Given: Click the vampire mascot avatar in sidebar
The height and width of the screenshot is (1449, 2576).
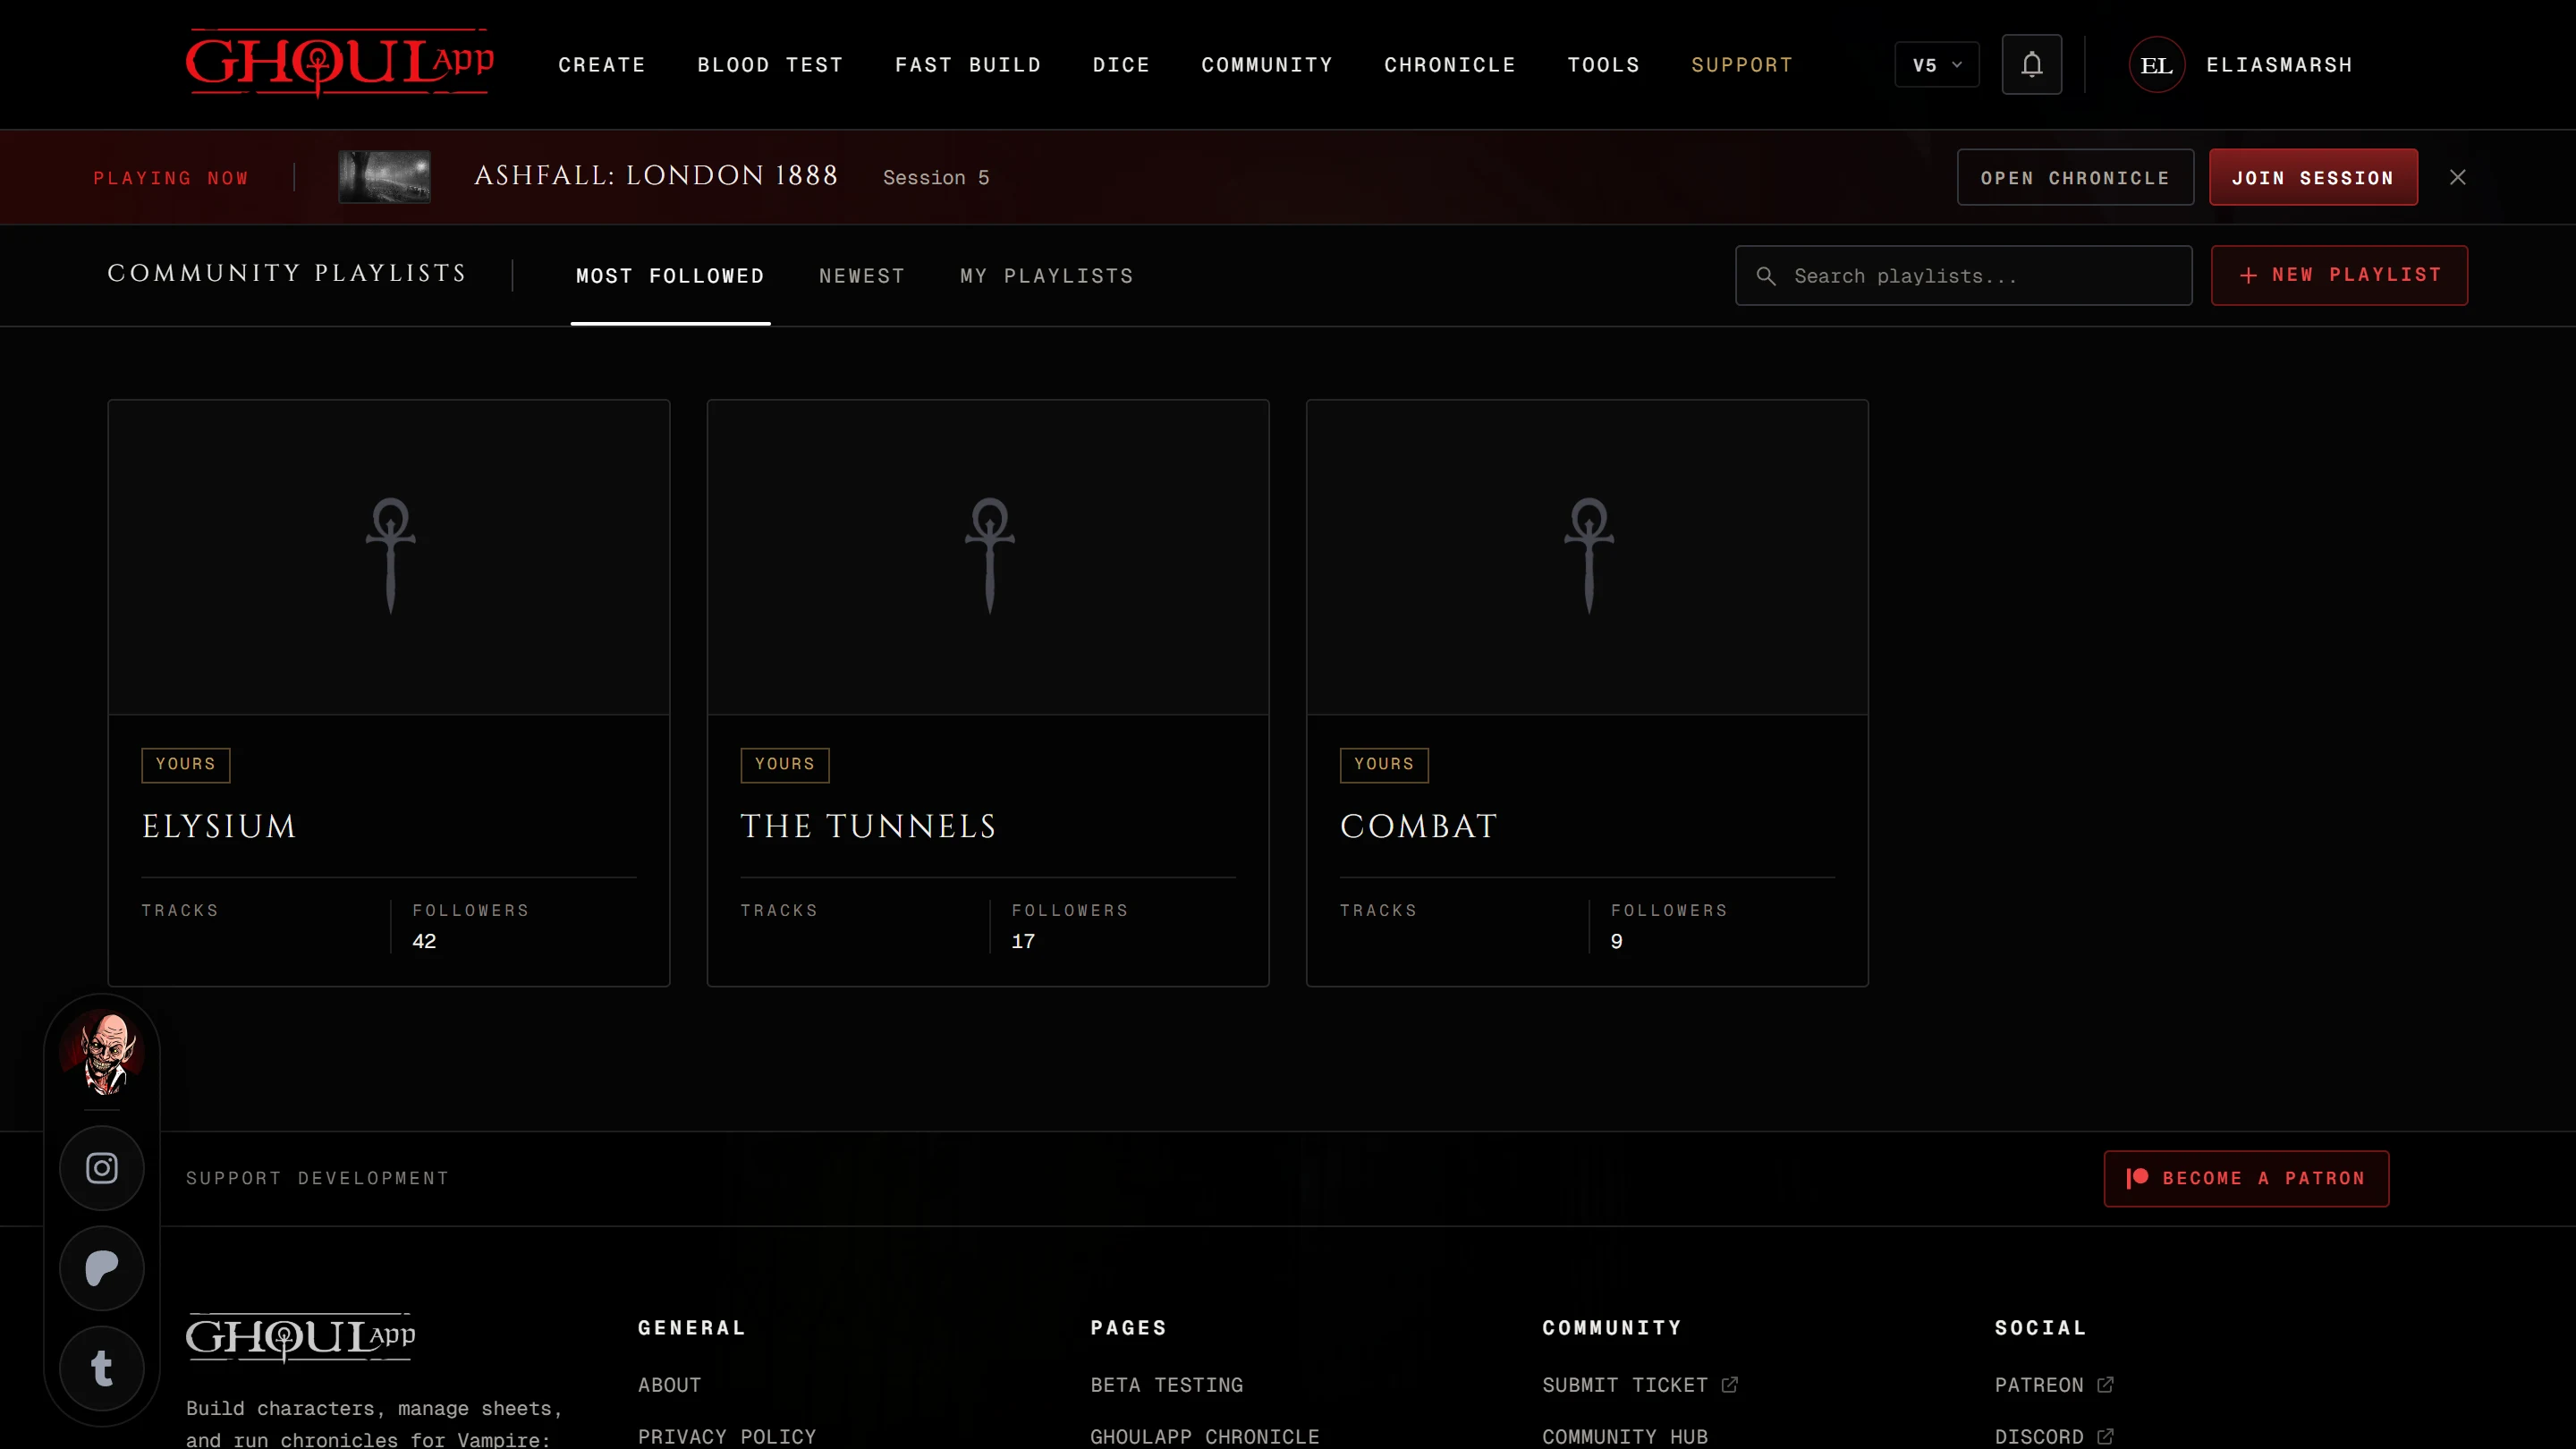Looking at the screenshot, I should pos(102,1053).
